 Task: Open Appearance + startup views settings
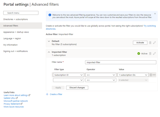16,32
